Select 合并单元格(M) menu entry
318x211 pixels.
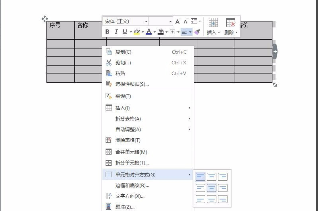point(148,152)
